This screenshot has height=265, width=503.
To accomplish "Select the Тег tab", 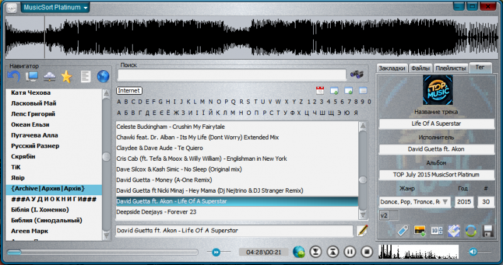I will point(480,67).
